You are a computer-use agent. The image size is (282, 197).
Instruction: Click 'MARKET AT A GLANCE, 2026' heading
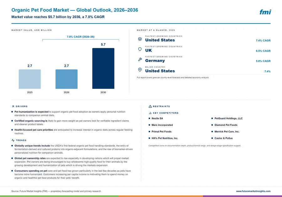[156, 30]
